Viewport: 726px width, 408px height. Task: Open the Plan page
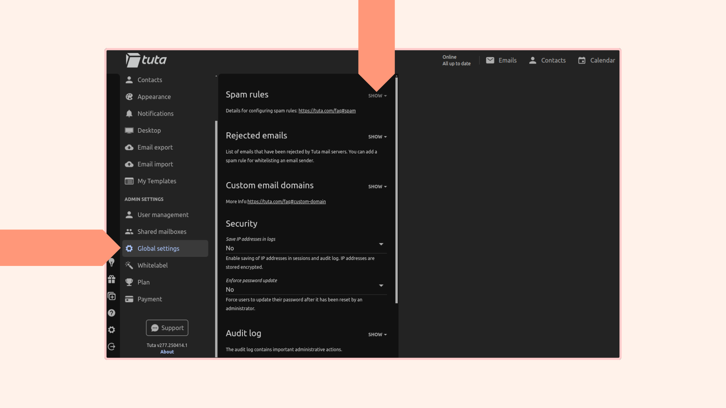pyautogui.click(x=165, y=282)
